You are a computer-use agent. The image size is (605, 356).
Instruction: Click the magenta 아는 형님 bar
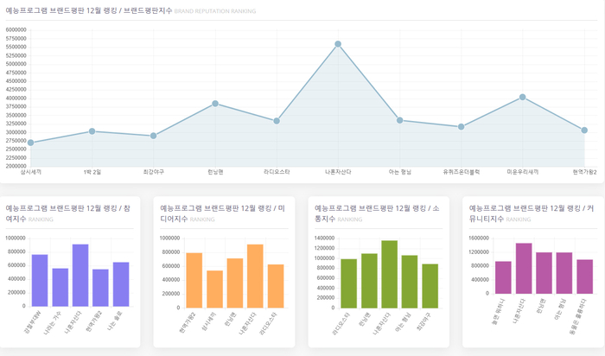point(564,273)
